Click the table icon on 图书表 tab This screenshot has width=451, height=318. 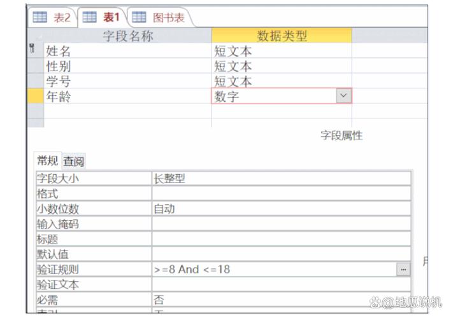(139, 17)
